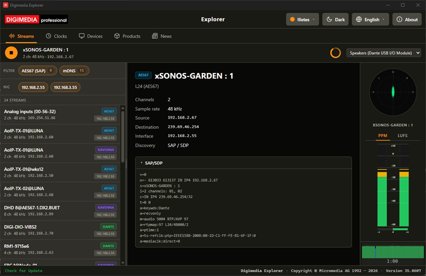Viewport: 426px width, 276px height.
Task: Open the Speakers (Dante USB I/O Module) output dropdown
Action: coord(383,53)
